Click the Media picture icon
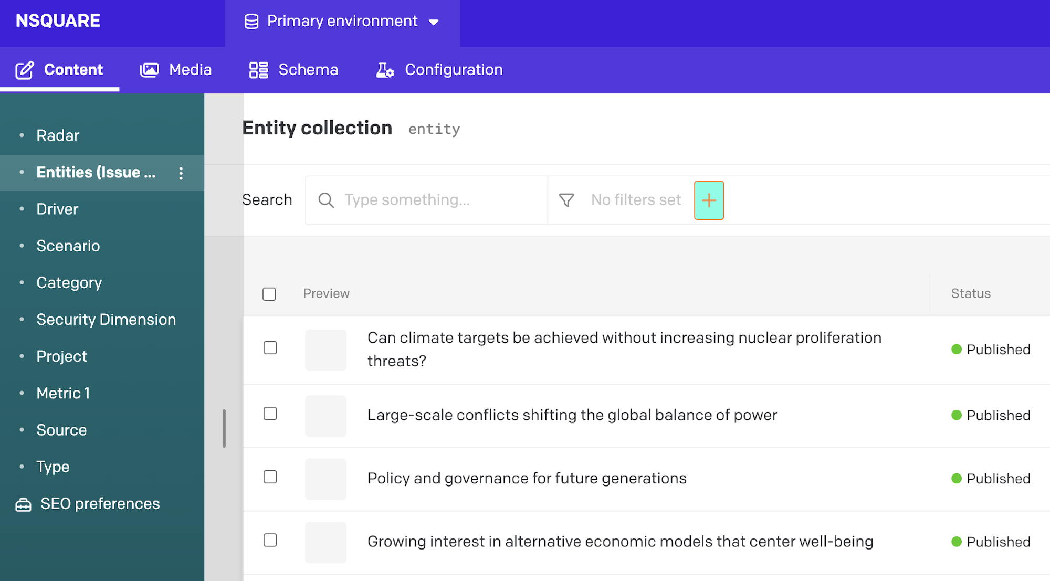This screenshot has width=1050, height=581. tap(150, 70)
